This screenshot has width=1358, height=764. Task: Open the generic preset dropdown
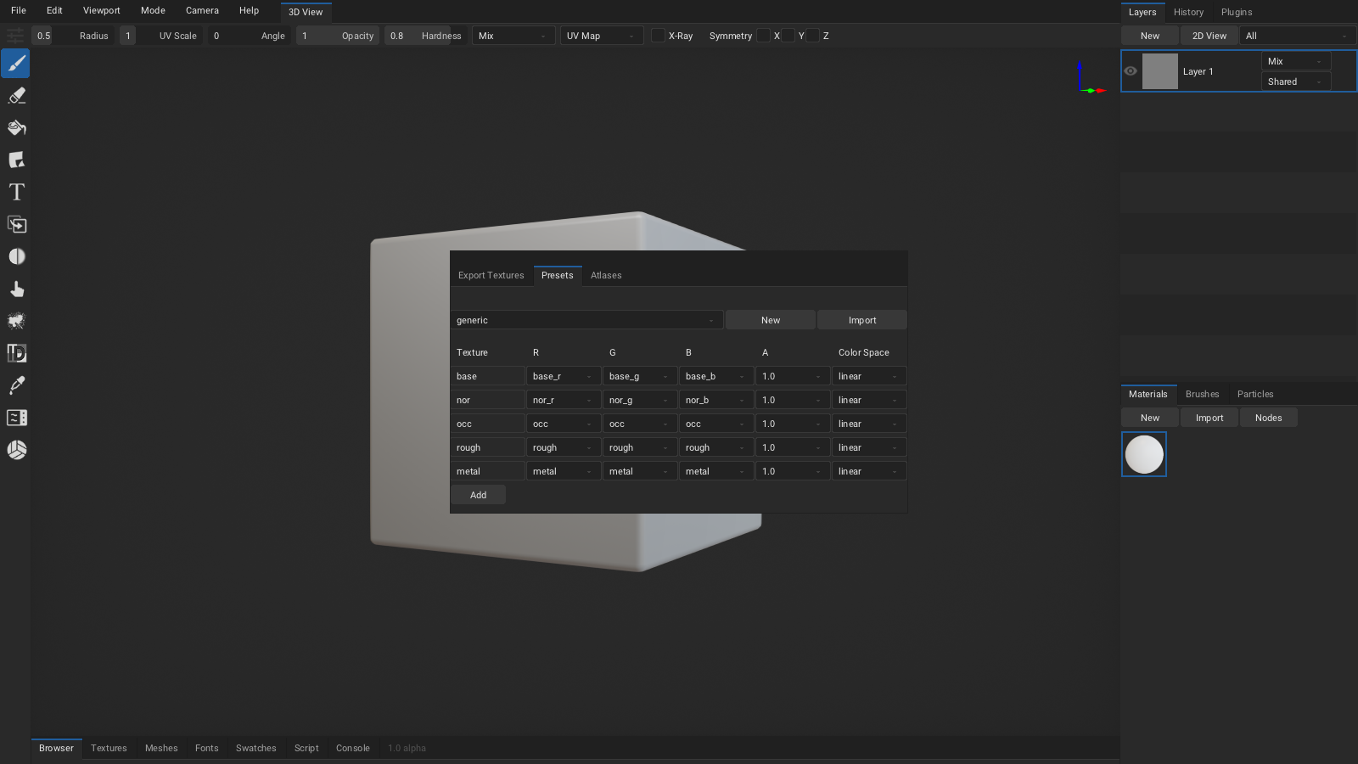tap(586, 320)
